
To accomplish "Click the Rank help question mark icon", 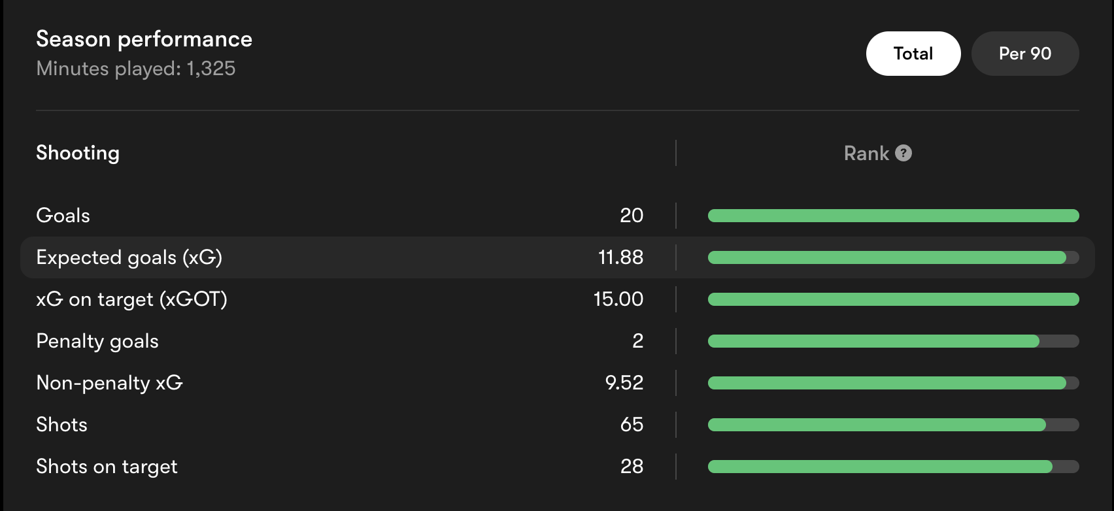I will pyautogui.click(x=903, y=153).
